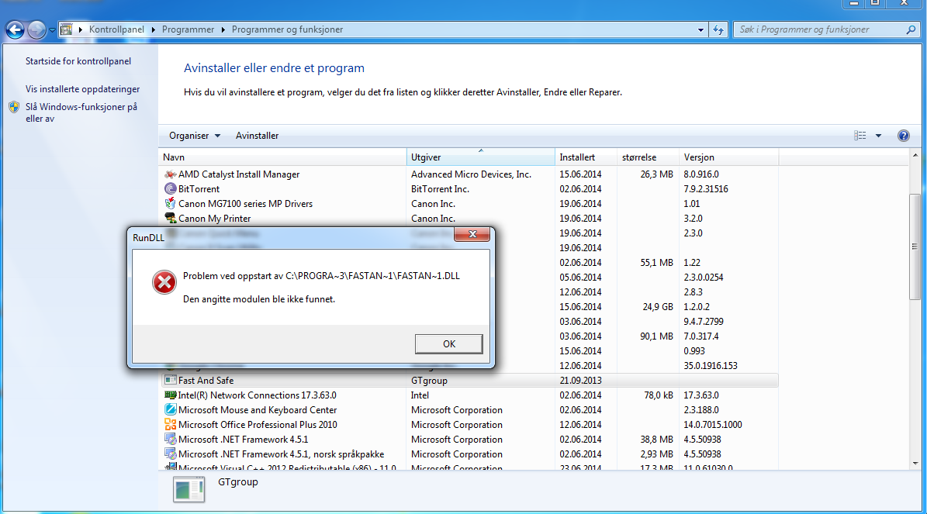
Task: Sort by the størrelse column header
Action: (x=649, y=157)
